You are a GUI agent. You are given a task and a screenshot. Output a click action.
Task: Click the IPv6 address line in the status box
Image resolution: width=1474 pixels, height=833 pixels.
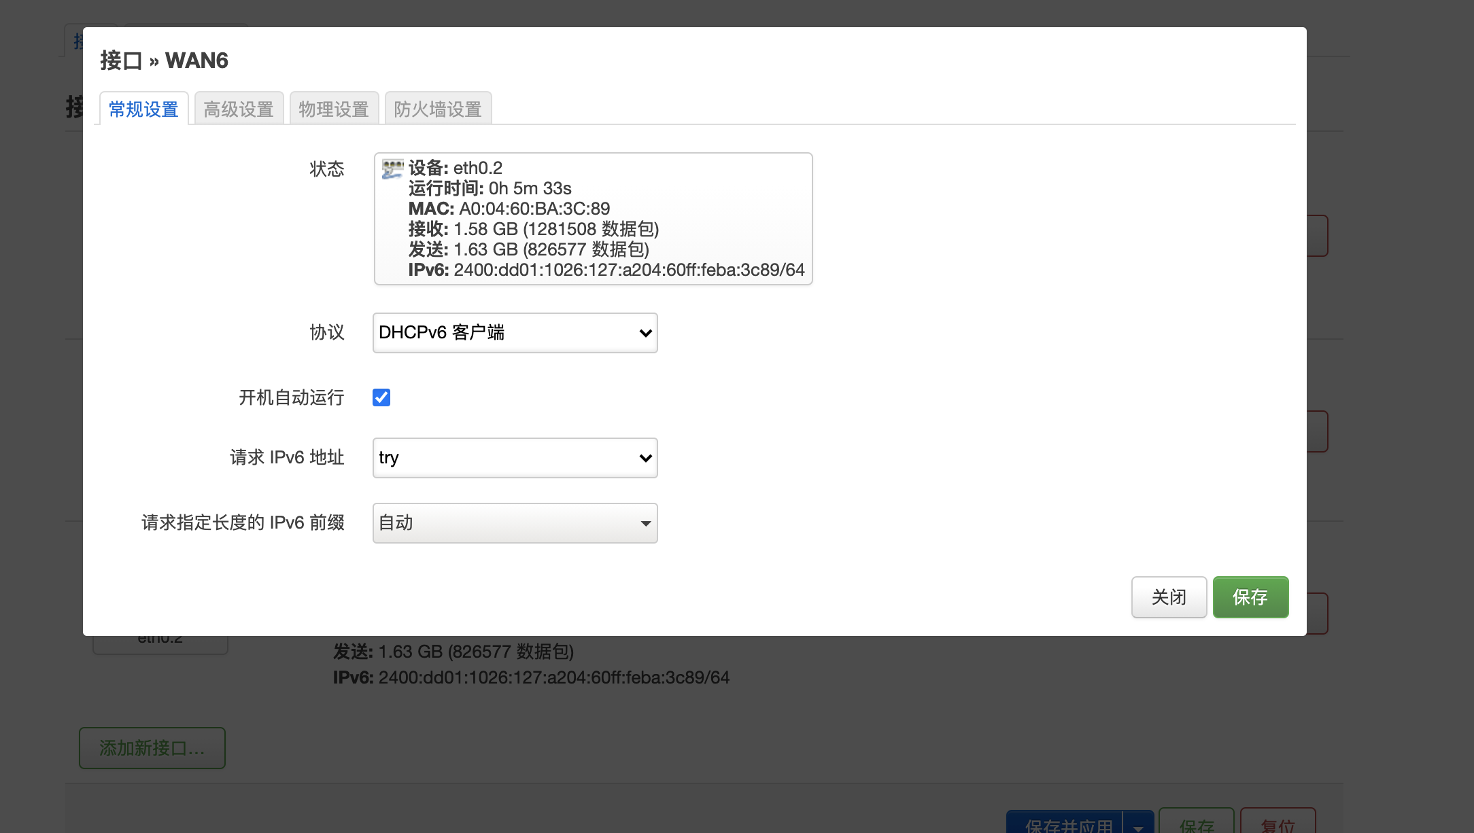click(x=606, y=270)
